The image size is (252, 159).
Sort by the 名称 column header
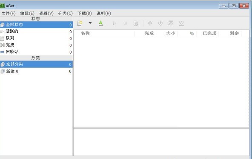pos(106,33)
